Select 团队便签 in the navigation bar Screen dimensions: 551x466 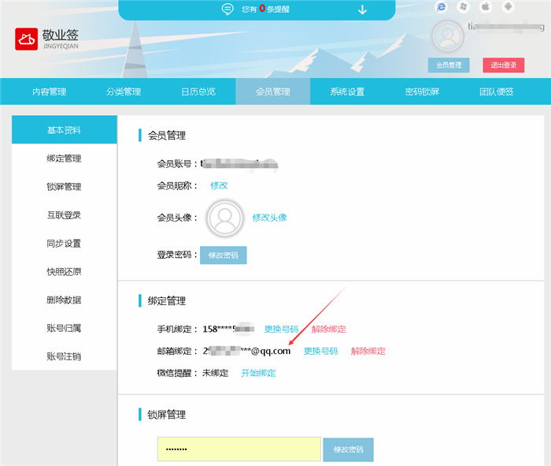tap(497, 91)
